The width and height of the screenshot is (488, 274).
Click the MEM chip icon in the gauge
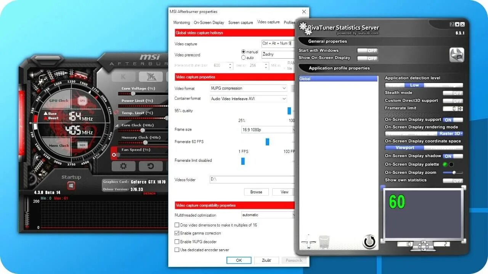tap(82, 145)
